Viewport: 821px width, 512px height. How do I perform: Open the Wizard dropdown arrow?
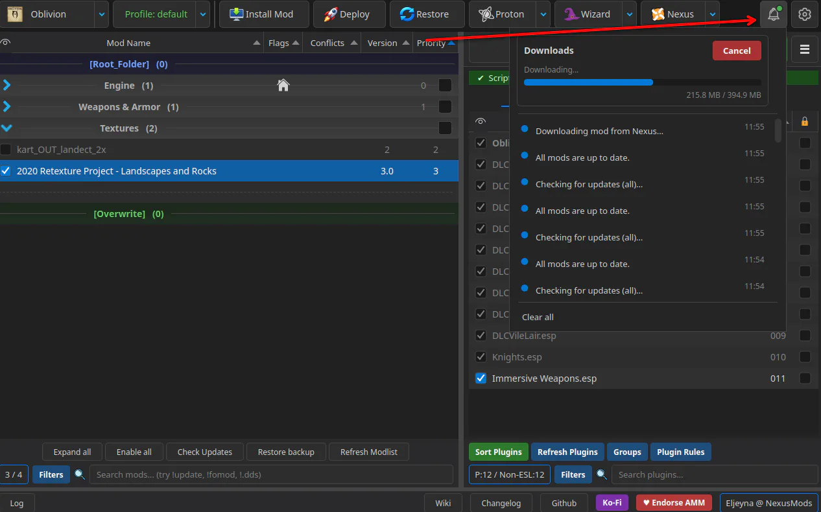point(629,14)
